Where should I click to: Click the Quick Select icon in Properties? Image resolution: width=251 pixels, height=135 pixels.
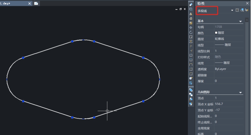pos(247,10)
